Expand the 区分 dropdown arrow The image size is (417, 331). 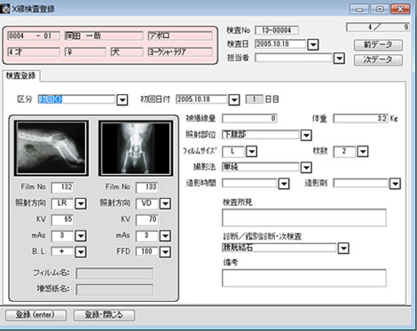(122, 100)
